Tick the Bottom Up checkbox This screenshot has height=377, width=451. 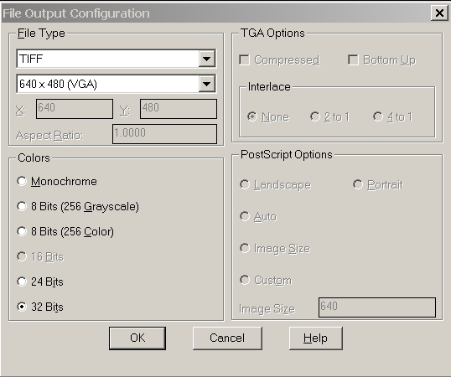(x=353, y=60)
